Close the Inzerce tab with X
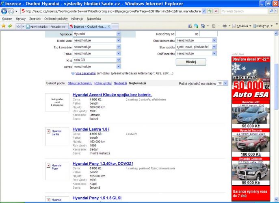Screen dimensions: 279x203 [109, 26]
